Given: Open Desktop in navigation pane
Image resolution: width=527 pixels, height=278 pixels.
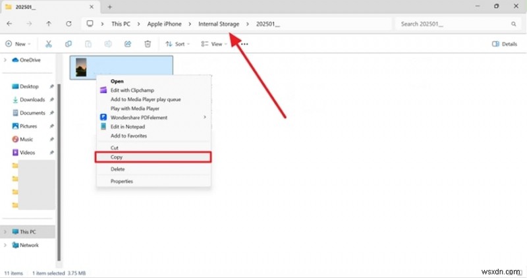Looking at the screenshot, I should pos(25,86).
